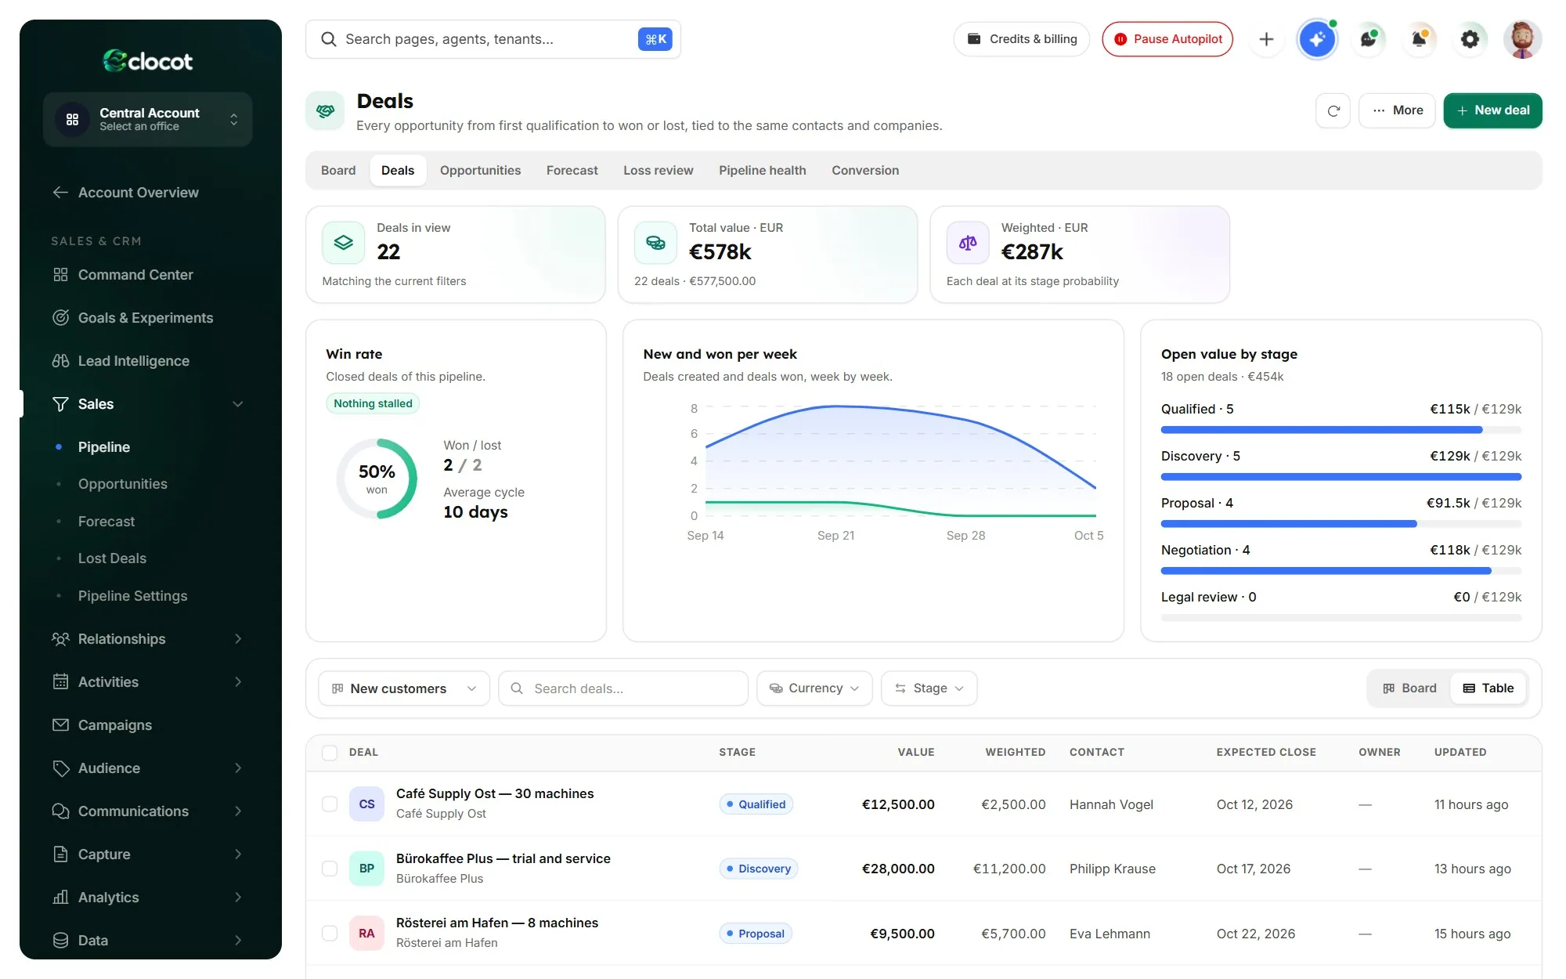Toggle the select-all deals checkbox
This screenshot has height=979, width=1566.
point(330,753)
